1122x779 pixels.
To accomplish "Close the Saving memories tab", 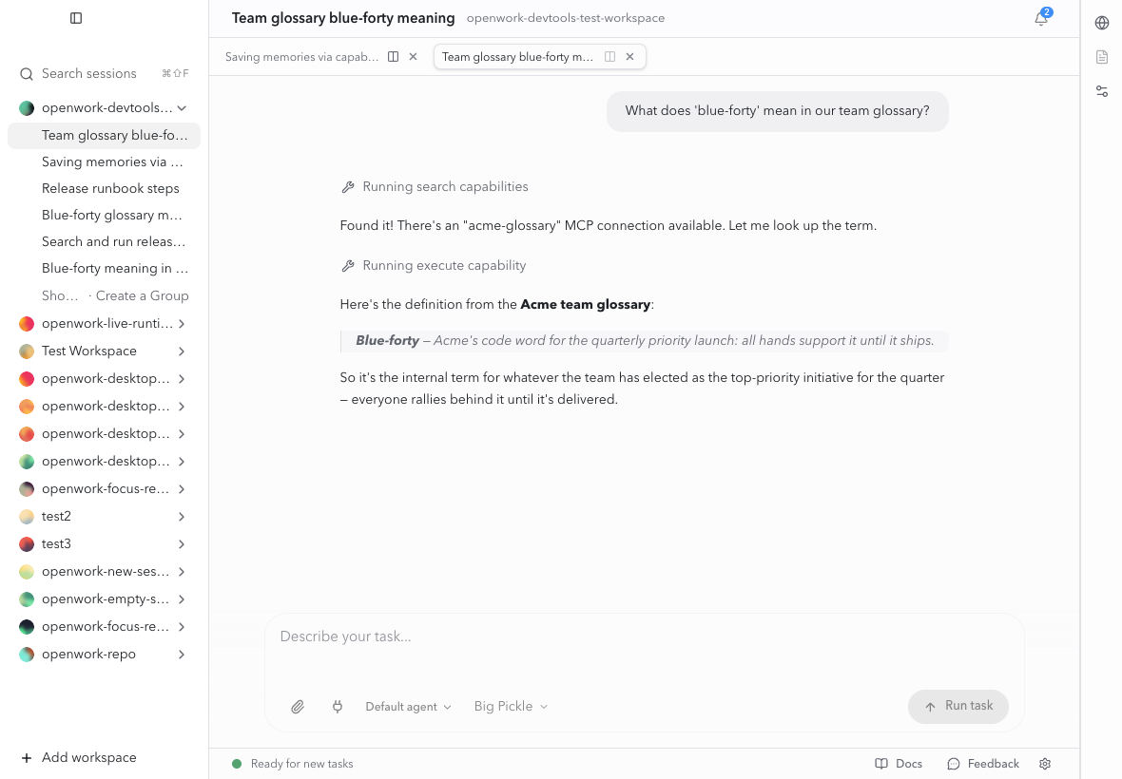I will (413, 56).
